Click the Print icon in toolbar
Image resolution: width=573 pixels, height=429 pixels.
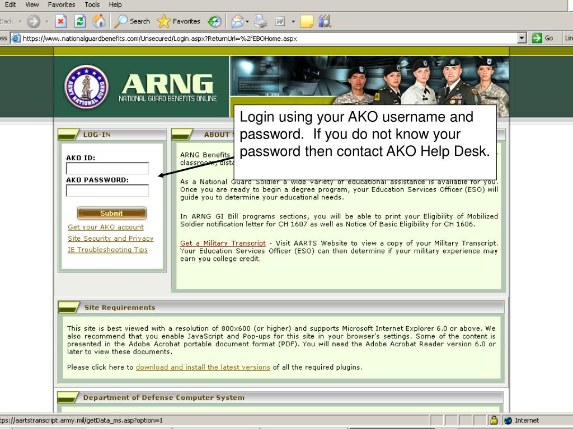[x=261, y=22]
